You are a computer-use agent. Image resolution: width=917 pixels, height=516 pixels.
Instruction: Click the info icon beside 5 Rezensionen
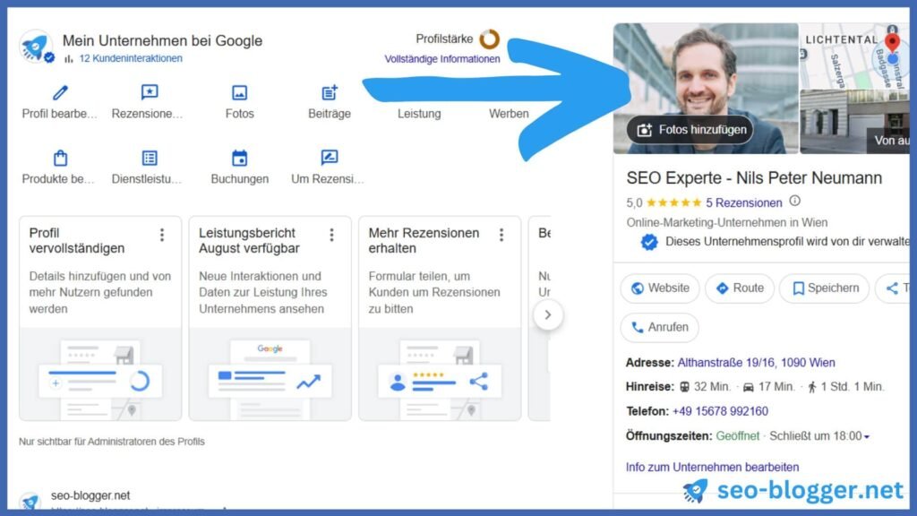[795, 202]
